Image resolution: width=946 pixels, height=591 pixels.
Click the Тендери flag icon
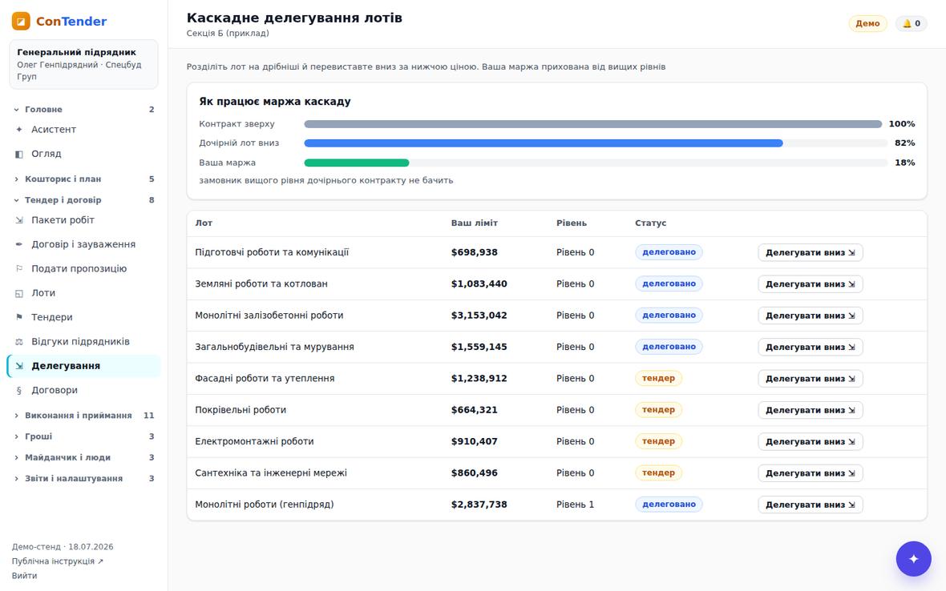[x=18, y=317]
